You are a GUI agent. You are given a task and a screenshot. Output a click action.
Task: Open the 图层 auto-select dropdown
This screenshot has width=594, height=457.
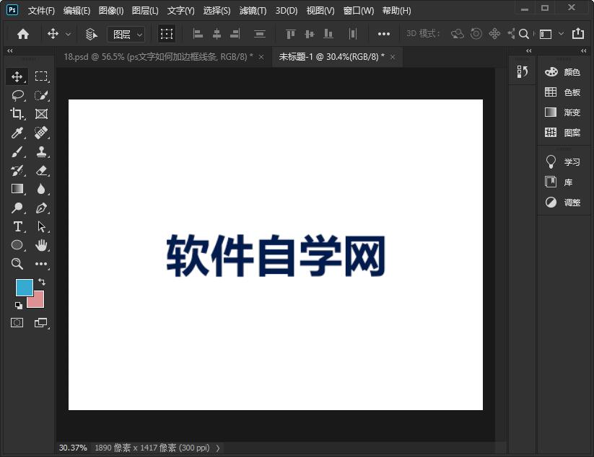point(126,35)
